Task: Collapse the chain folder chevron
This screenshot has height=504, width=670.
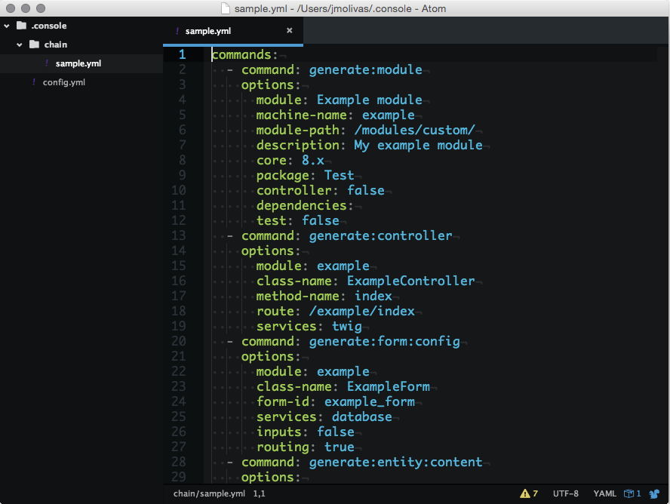Action: coord(20,45)
